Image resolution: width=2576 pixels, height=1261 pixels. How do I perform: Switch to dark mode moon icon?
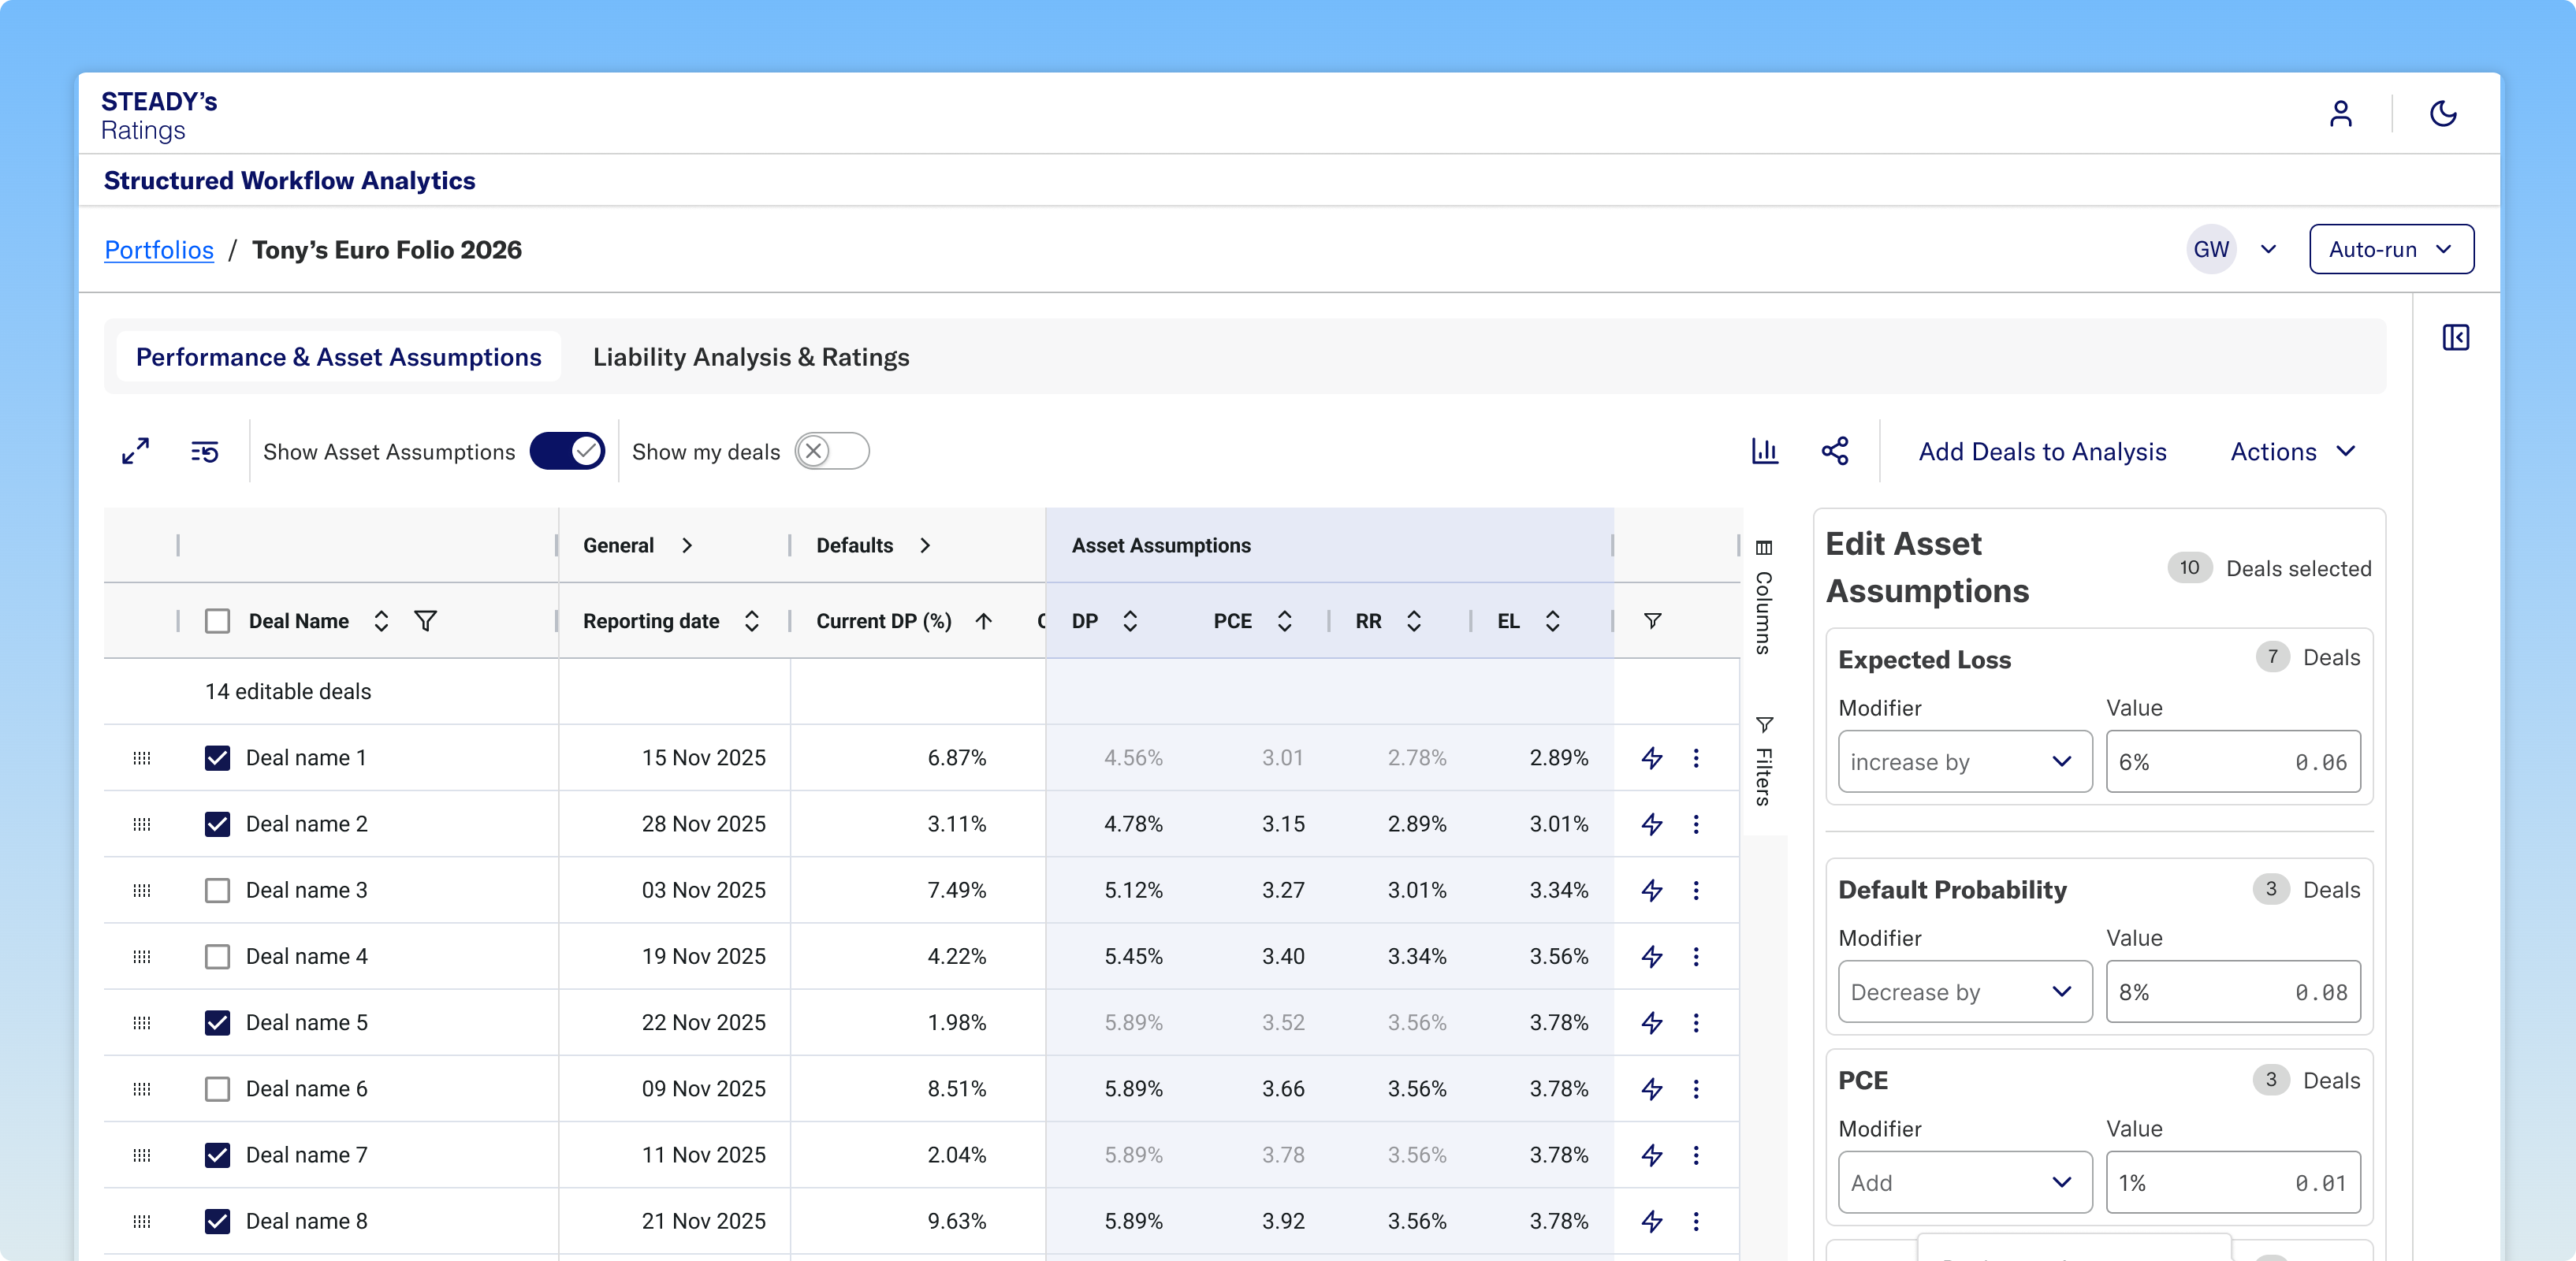click(2443, 114)
